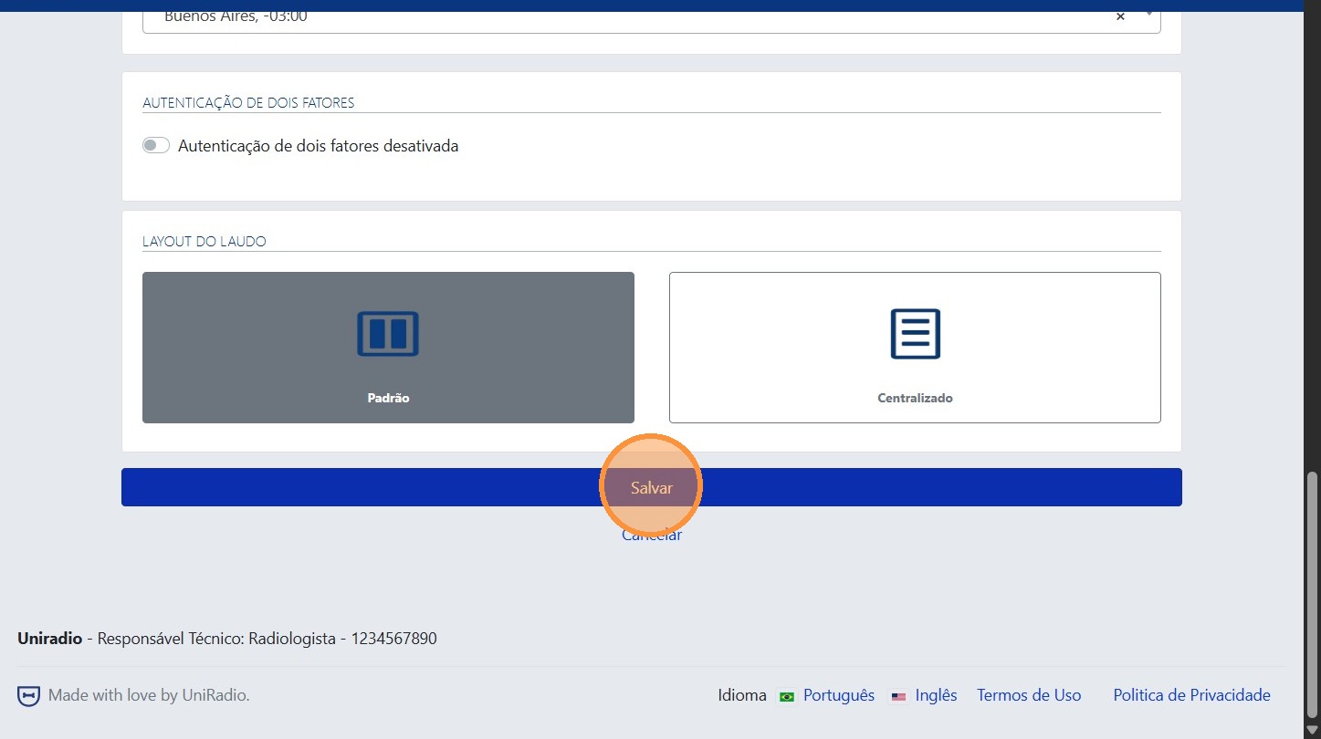Viewport: 1321px width, 739px height.
Task: Clear the timezone field using the X icon
Action: click(x=1119, y=16)
